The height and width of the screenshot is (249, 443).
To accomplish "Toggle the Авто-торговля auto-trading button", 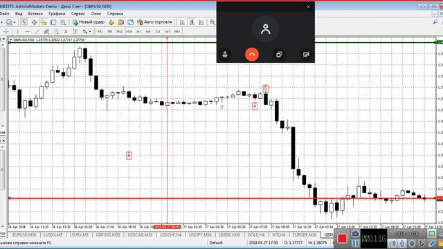I will click(x=154, y=22).
